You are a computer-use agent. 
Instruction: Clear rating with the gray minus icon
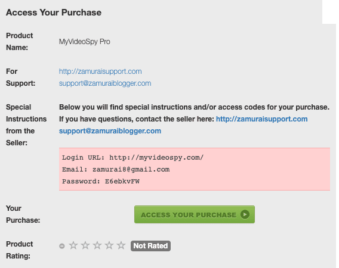coord(62,246)
